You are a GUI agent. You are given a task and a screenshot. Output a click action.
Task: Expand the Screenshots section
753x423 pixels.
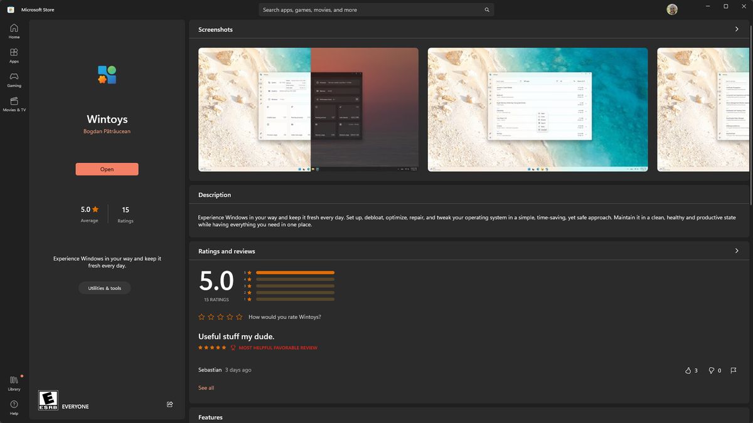click(737, 29)
